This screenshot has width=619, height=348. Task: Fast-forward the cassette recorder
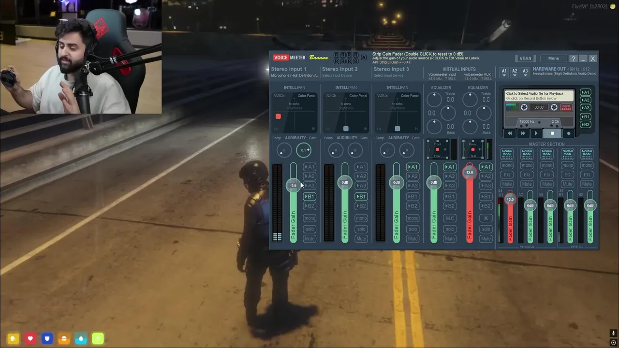523,133
